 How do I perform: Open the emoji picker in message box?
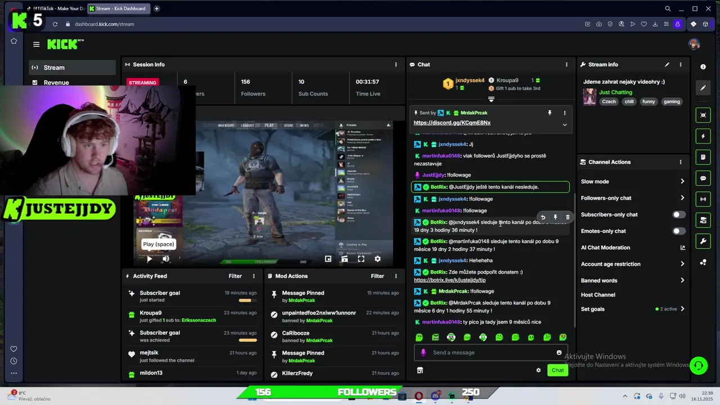pyautogui.click(x=559, y=353)
